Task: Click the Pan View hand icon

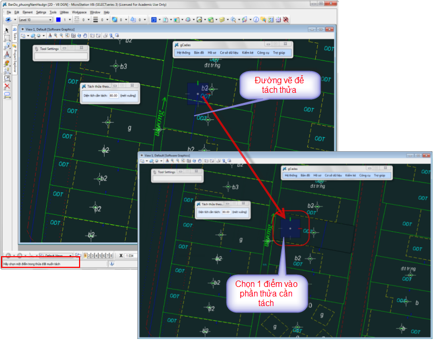Action: click(x=85, y=36)
